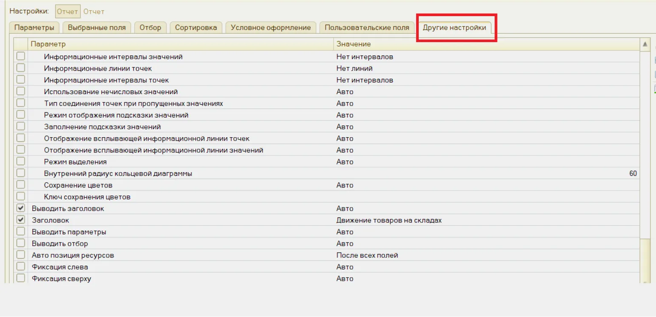The height and width of the screenshot is (317, 656).
Task: Uncheck the 'Заголовок' parameter checkbox
Action: pyautogui.click(x=20, y=220)
